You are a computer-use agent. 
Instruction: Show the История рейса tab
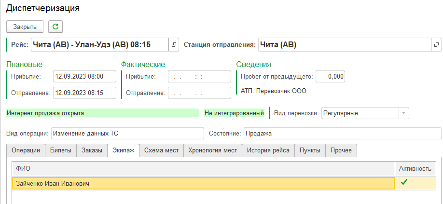click(268, 150)
